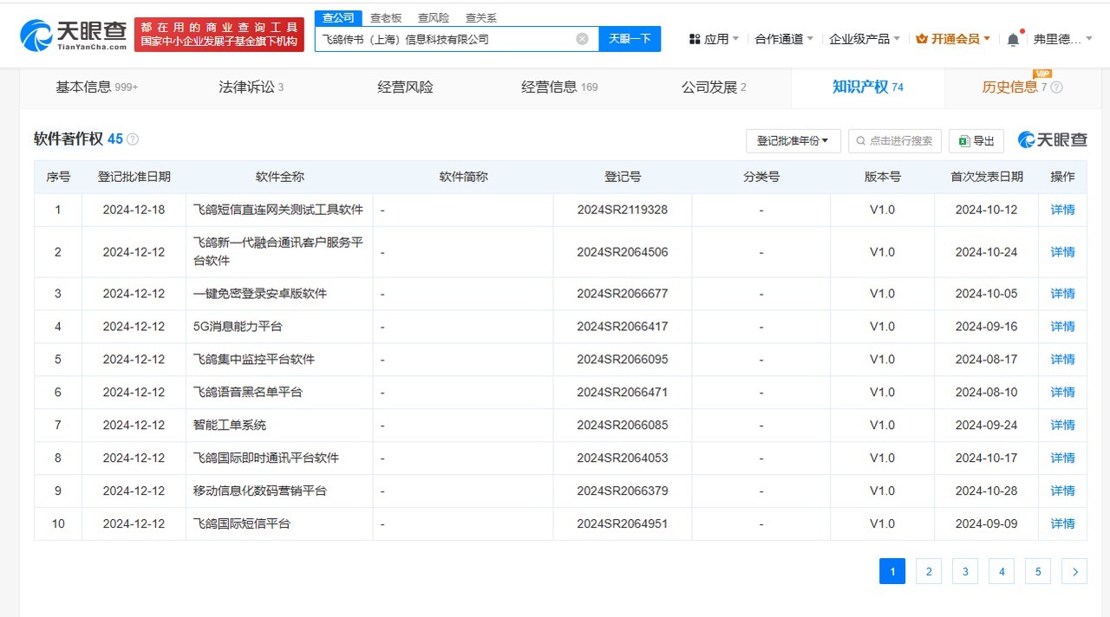Click the question mark icon beside 软件著作权 45
This screenshot has height=617, width=1110.
pos(133,139)
